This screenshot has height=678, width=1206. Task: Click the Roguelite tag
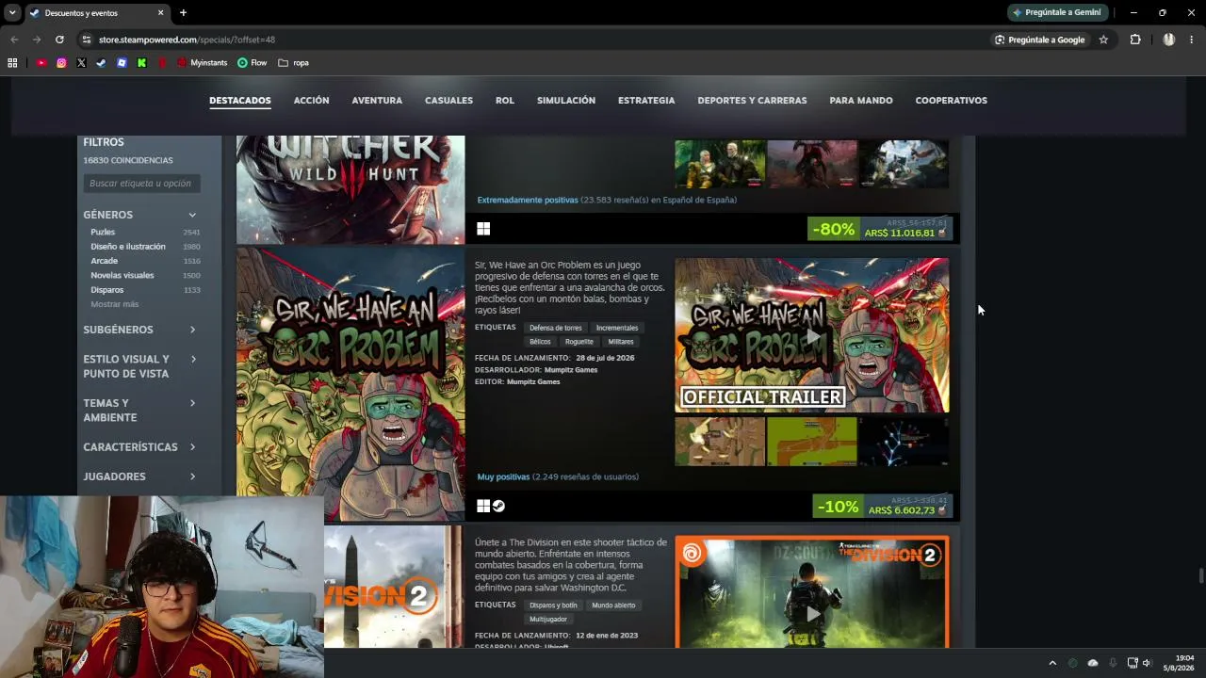[x=579, y=342]
